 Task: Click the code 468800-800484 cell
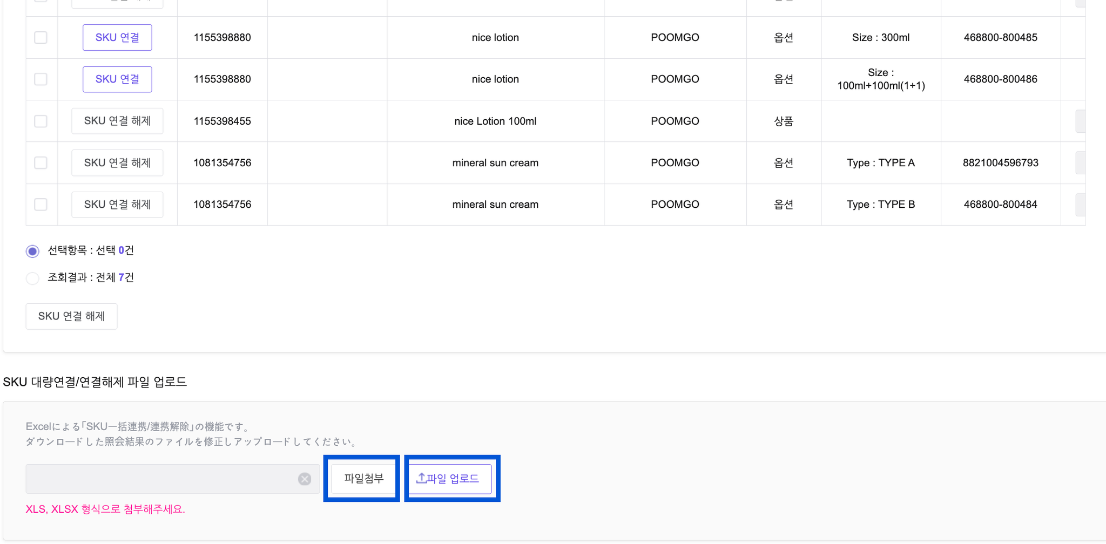pyautogui.click(x=1000, y=204)
